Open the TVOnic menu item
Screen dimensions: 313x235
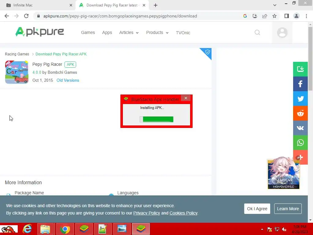(x=183, y=32)
